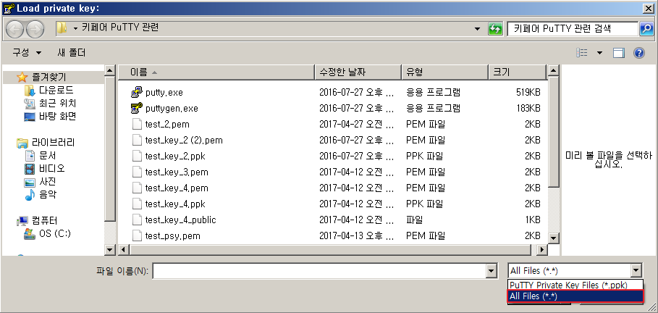The width and height of the screenshot is (658, 313).
Task: Click the file list vertical scrollbar thumb
Action: click(554, 131)
